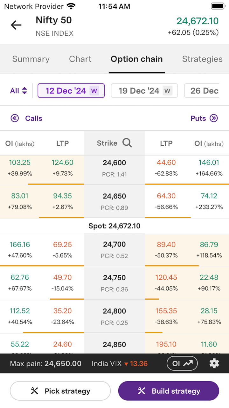Open the All expiry filter dropdown
229x408 pixels.
pos(18,91)
